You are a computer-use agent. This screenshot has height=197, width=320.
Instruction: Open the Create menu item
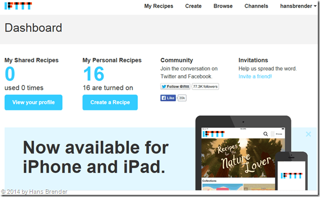pyautogui.click(x=193, y=6)
